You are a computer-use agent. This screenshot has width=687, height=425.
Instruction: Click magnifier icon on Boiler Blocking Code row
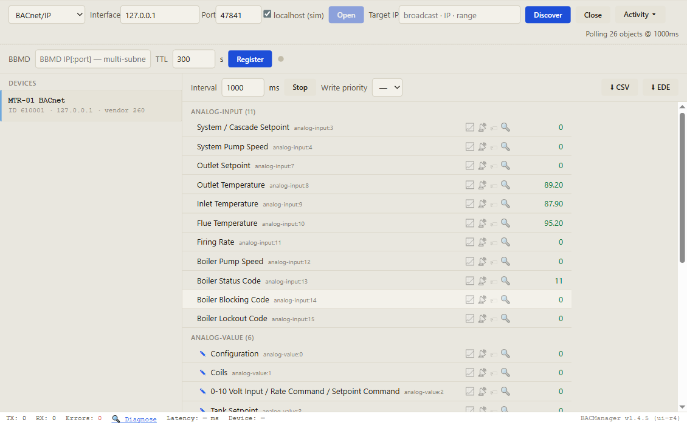click(505, 299)
